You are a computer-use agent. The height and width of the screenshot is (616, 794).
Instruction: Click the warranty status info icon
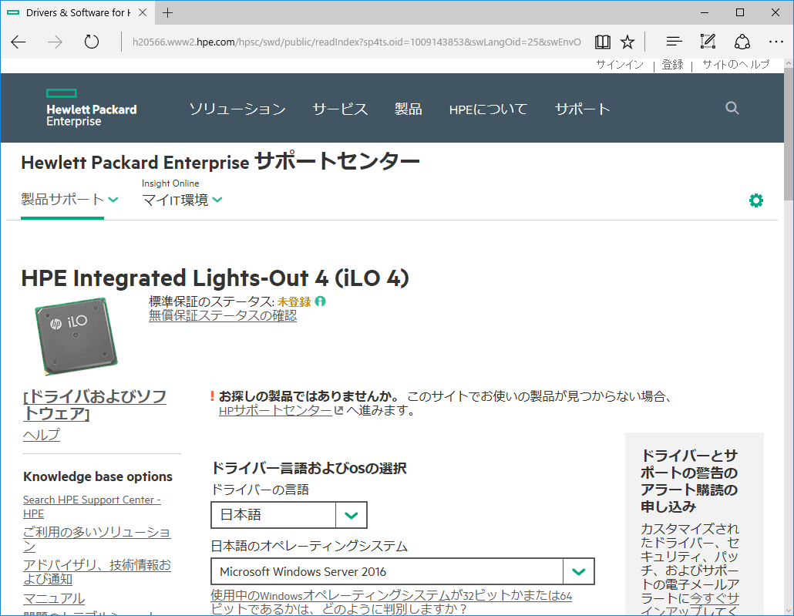pos(320,301)
